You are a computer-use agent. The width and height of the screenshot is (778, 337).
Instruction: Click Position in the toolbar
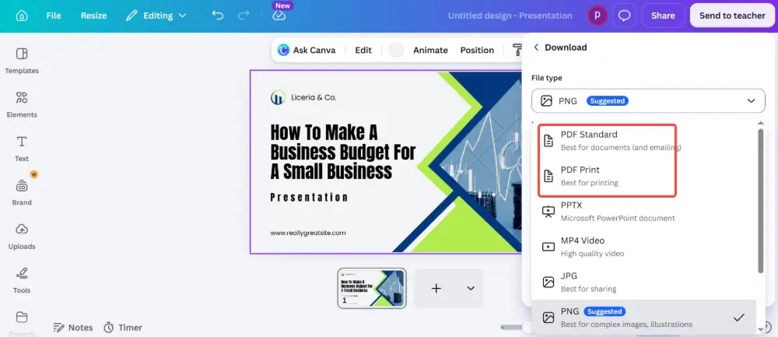coord(477,50)
